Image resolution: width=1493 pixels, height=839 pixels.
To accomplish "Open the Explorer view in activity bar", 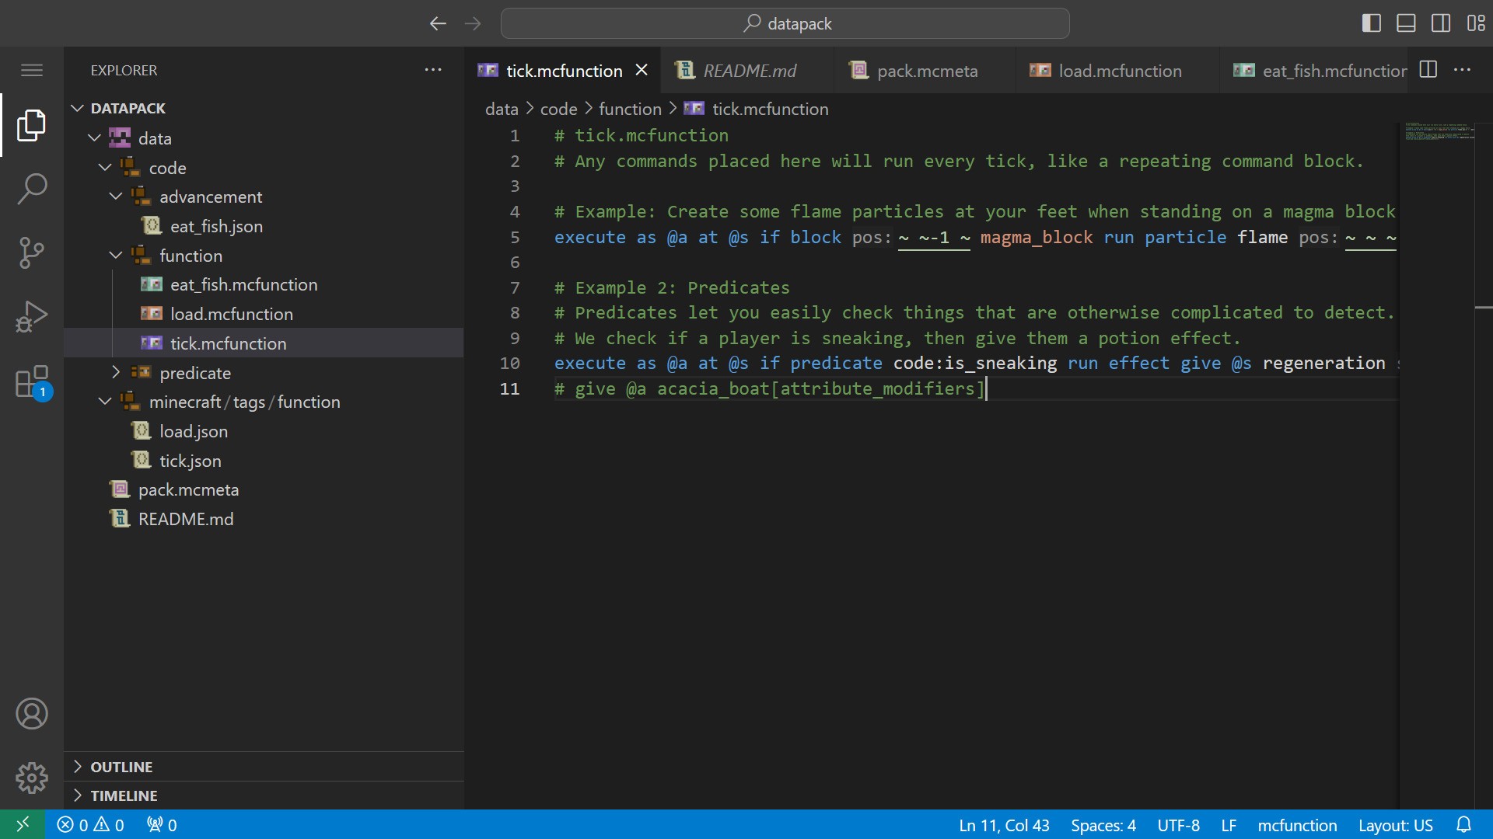I will (32, 125).
